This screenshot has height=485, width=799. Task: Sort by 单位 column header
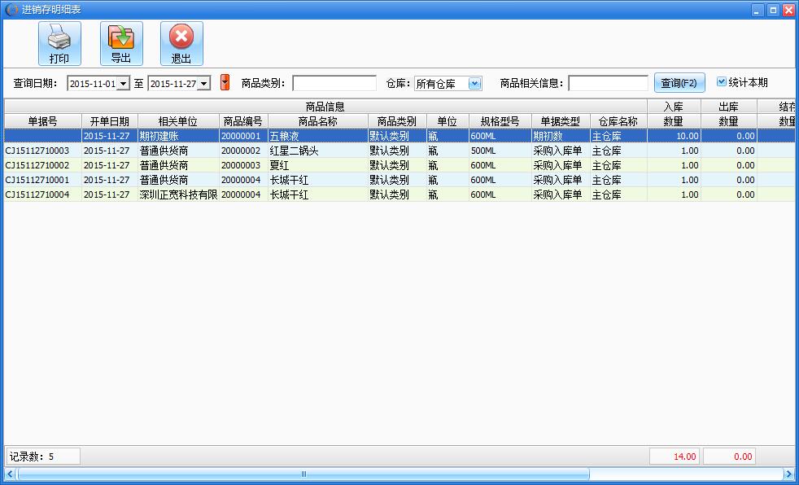(x=448, y=121)
